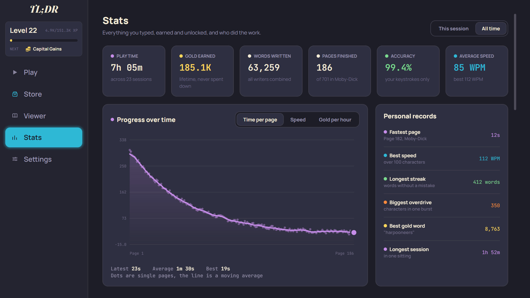530x298 pixels.
Task: Go to the Store page
Action: 44,94
